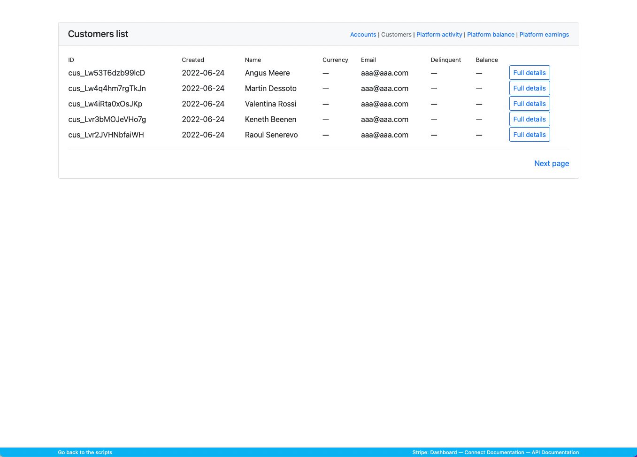
Task: Click the email for Raoul Senerevo
Action: click(384, 135)
